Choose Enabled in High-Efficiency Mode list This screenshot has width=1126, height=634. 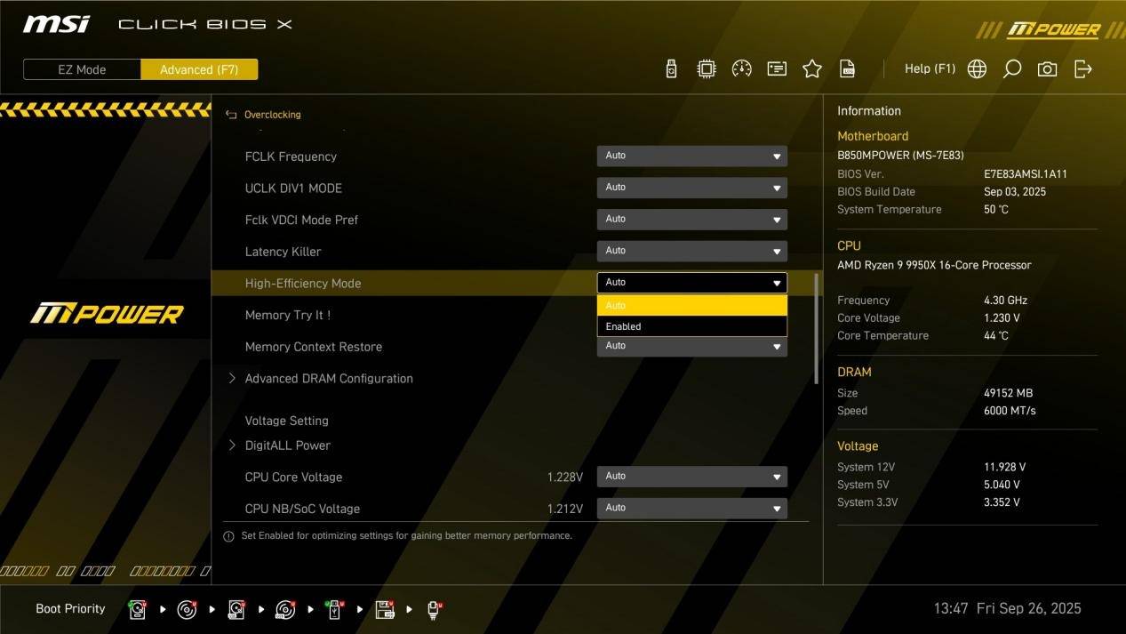pos(691,326)
